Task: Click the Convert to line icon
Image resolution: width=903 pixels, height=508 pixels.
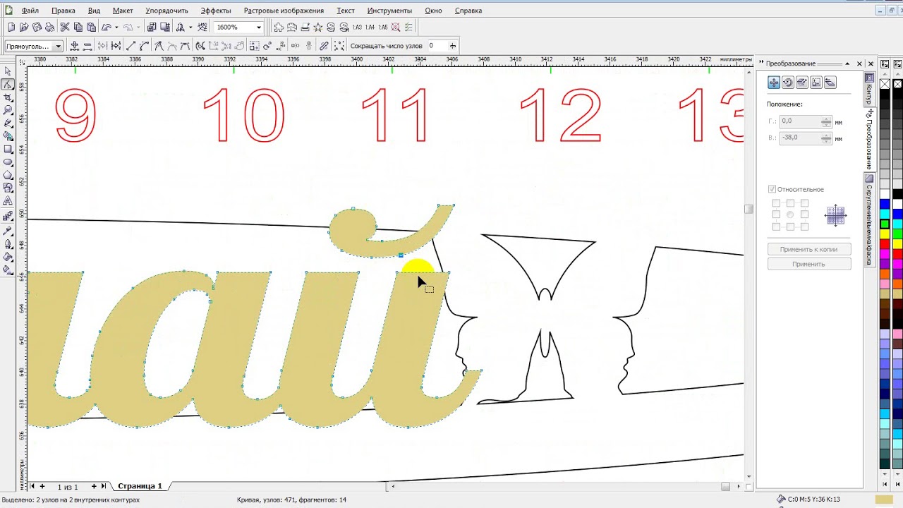Action: (131, 46)
